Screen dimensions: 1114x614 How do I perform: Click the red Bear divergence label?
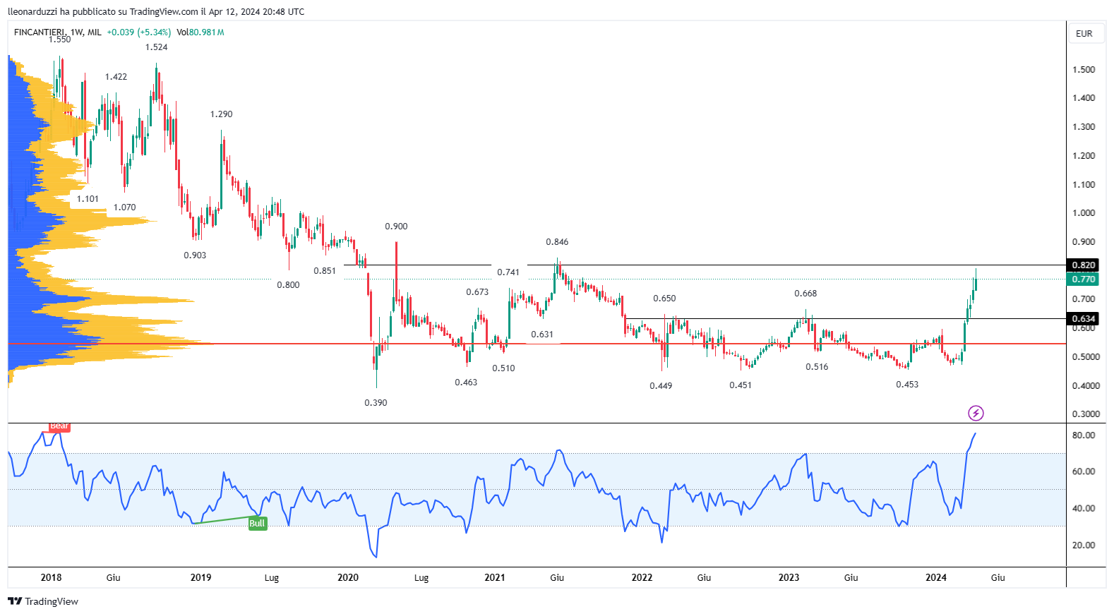coord(59,426)
